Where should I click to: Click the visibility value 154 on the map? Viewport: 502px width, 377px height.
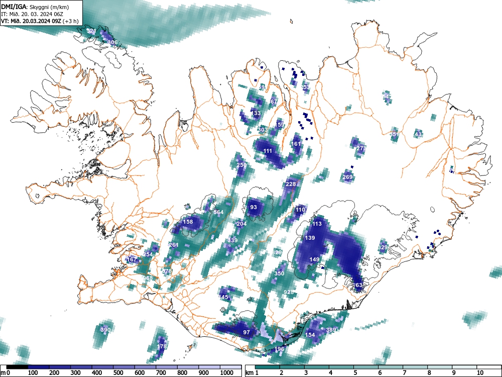pyautogui.click(x=310, y=335)
